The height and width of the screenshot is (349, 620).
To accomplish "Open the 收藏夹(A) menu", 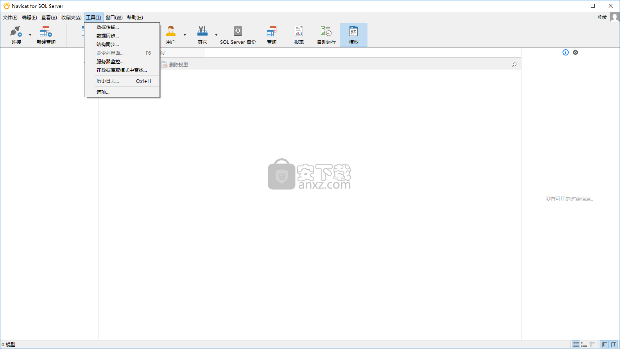I will coord(72,18).
